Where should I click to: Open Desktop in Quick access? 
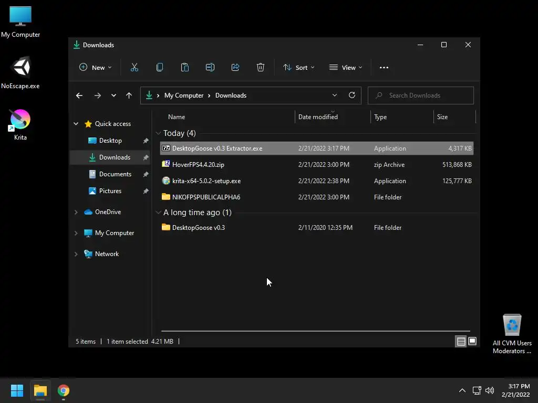pos(110,141)
